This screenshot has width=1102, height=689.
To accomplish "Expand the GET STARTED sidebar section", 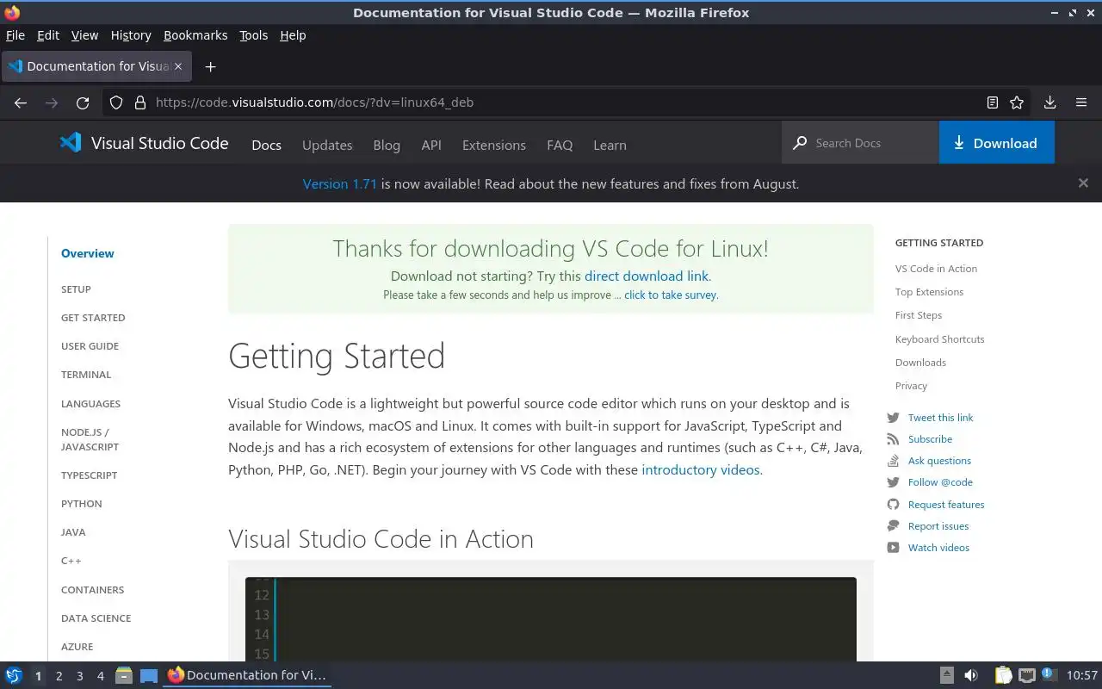I will click(x=93, y=318).
